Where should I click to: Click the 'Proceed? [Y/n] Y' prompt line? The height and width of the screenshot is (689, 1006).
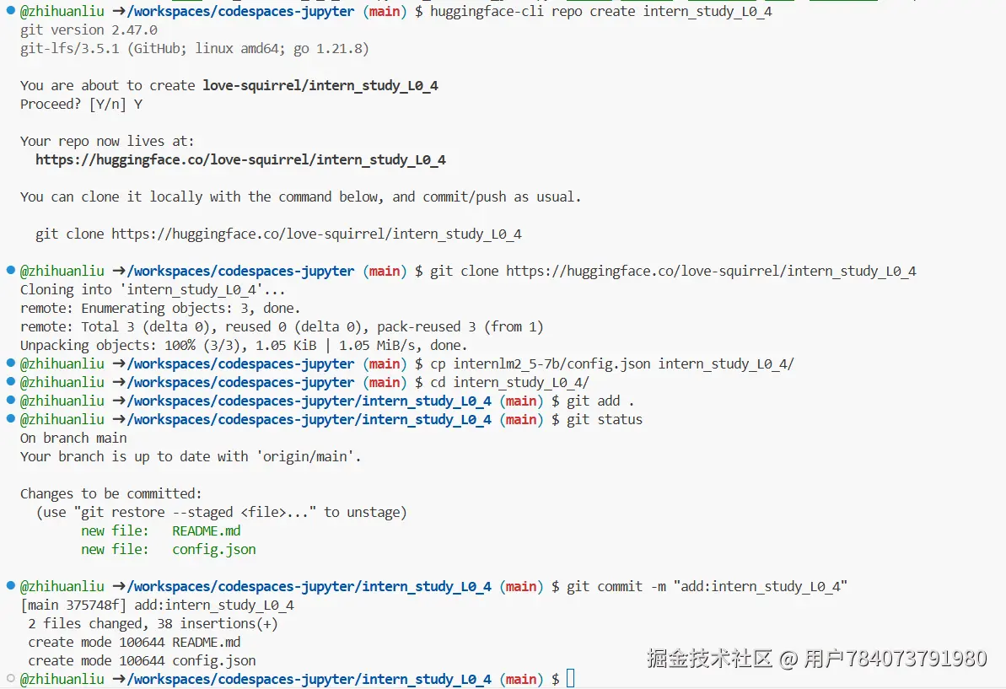coord(82,104)
